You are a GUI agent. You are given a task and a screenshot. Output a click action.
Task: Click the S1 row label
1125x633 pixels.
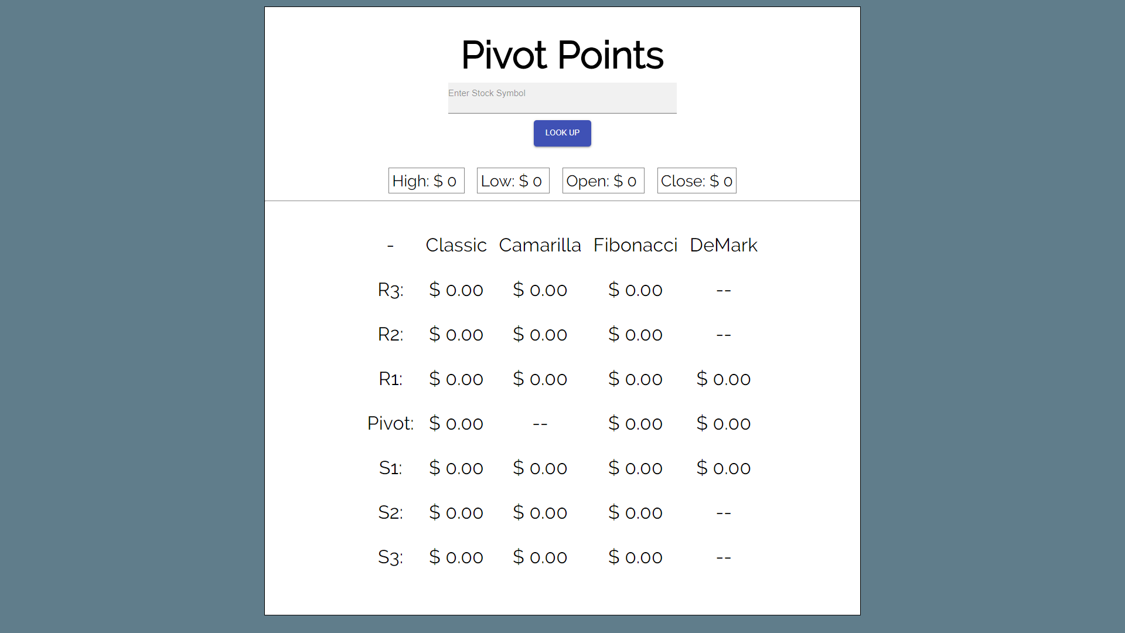coord(390,468)
